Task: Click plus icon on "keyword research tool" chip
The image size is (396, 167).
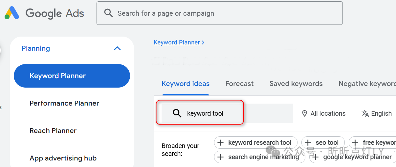Action: click(x=221, y=142)
